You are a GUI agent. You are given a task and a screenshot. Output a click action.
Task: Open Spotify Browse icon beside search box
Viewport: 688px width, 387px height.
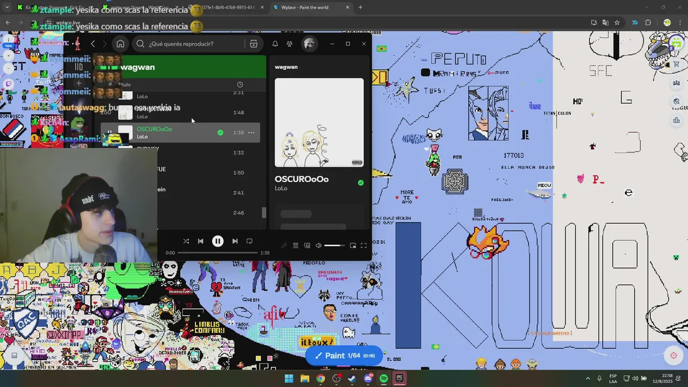[x=254, y=44]
